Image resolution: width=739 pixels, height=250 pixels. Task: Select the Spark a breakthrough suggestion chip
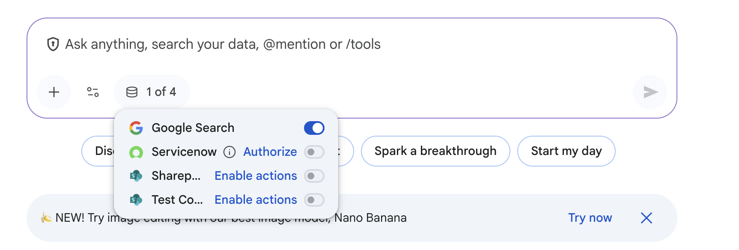pos(435,151)
